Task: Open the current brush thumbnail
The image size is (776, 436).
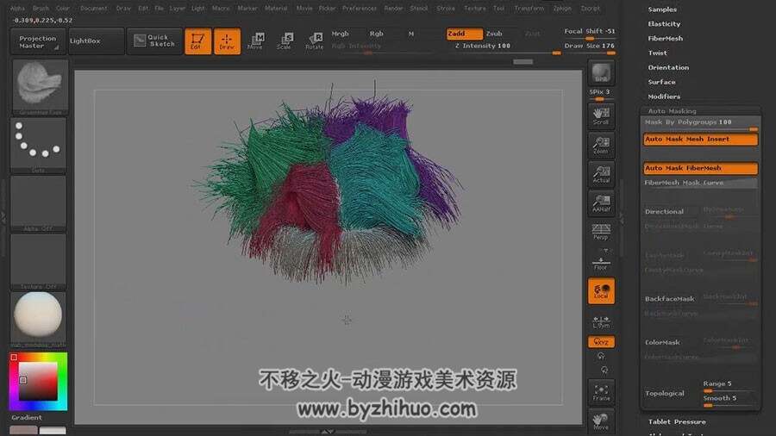Action: [39, 87]
